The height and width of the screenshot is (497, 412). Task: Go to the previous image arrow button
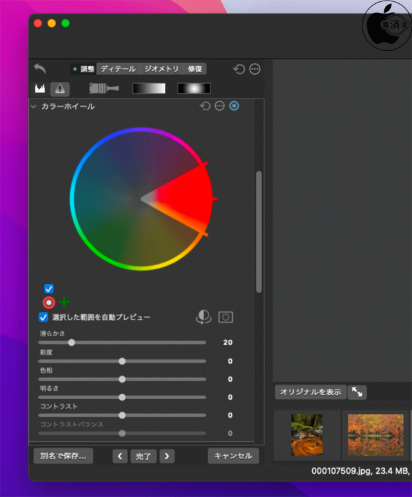click(120, 456)
